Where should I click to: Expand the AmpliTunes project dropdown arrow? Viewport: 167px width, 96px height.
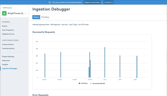click(26, 13)
